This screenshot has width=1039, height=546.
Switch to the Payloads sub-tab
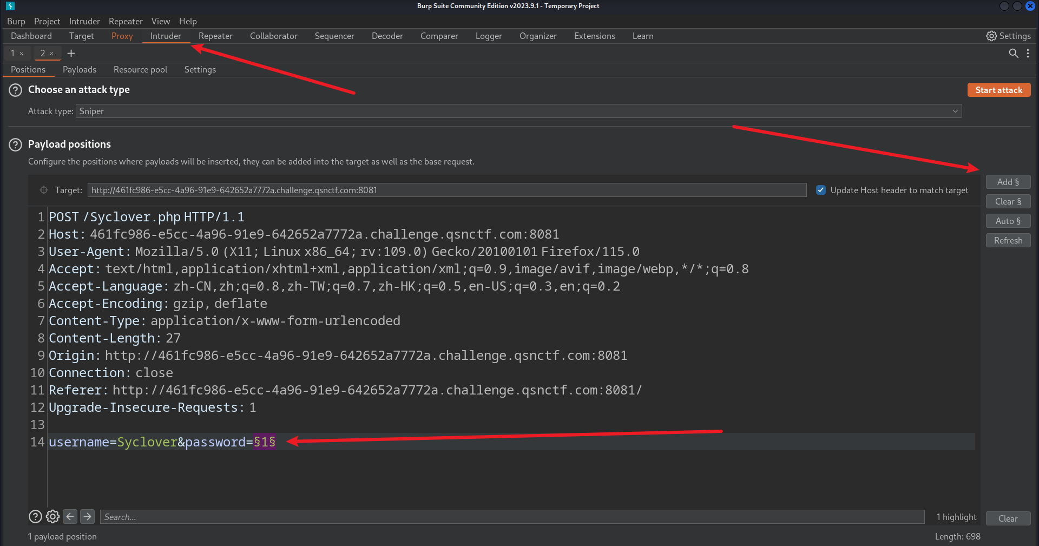pyautogui.click(x=80, y=69)
